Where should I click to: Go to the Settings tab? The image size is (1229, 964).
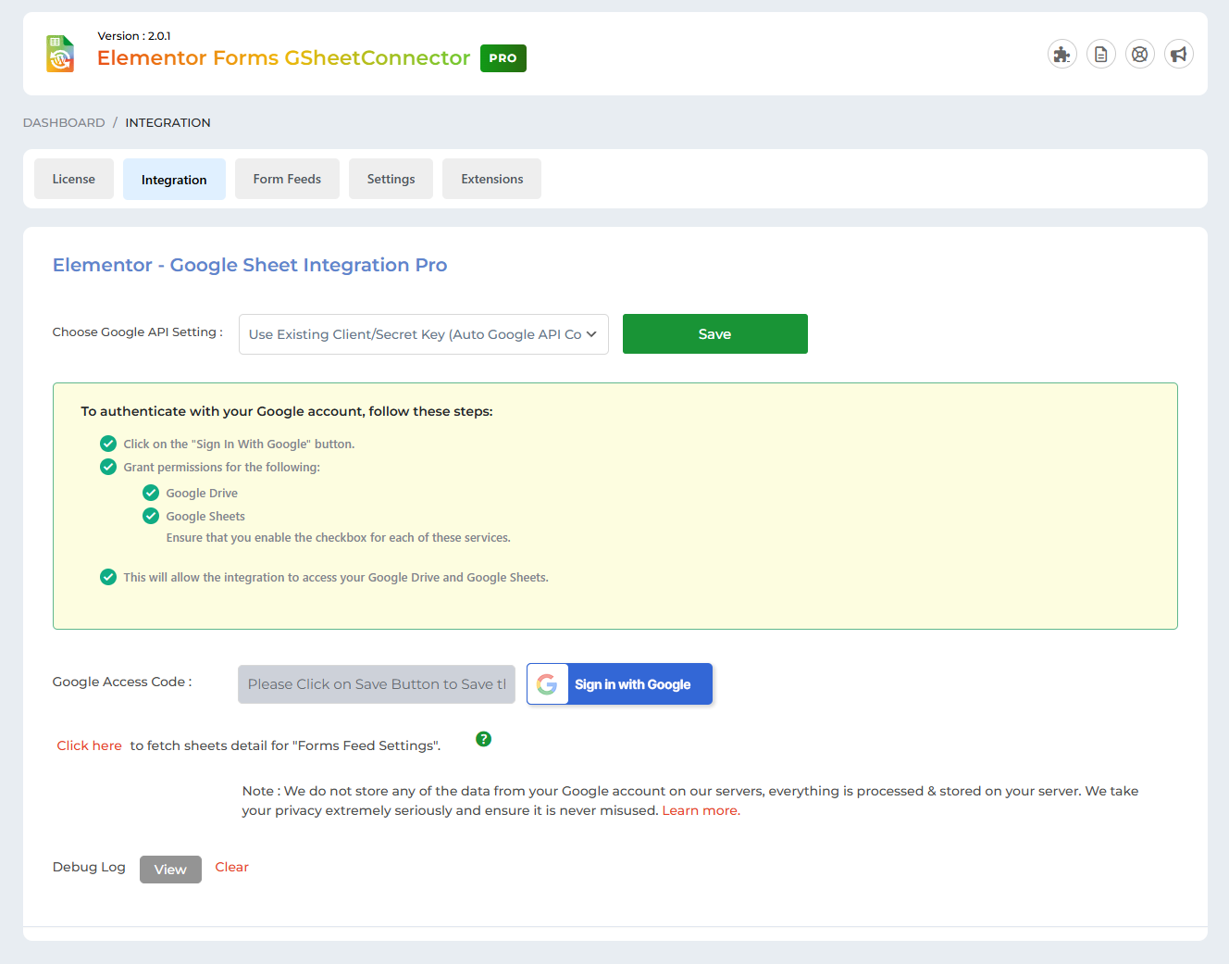tap(391, 179)
